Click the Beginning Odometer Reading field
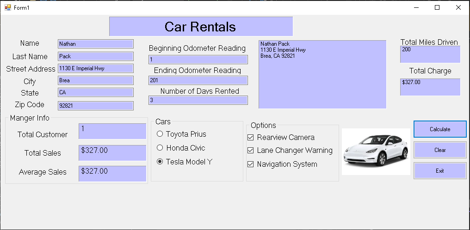 coord(198,60)
